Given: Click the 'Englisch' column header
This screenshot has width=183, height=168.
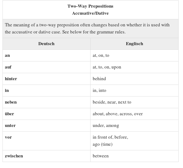Looking at the screenshot, I should (x=134, y=44).
